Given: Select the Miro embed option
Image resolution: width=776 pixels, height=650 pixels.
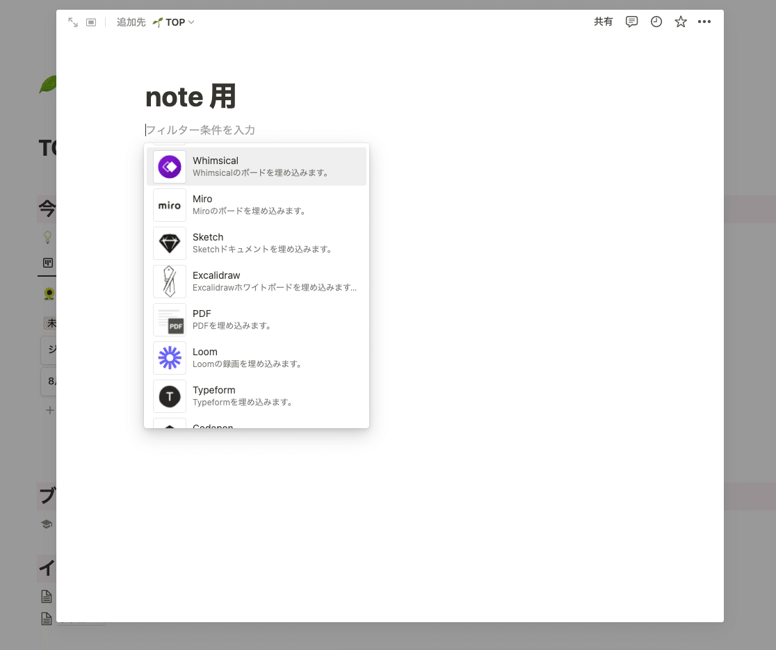Looking at the screenshot, I should point(257,205).
